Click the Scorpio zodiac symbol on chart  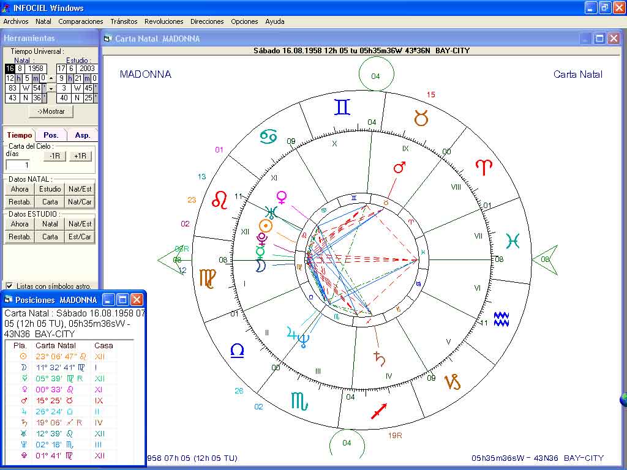pos(299,401)
